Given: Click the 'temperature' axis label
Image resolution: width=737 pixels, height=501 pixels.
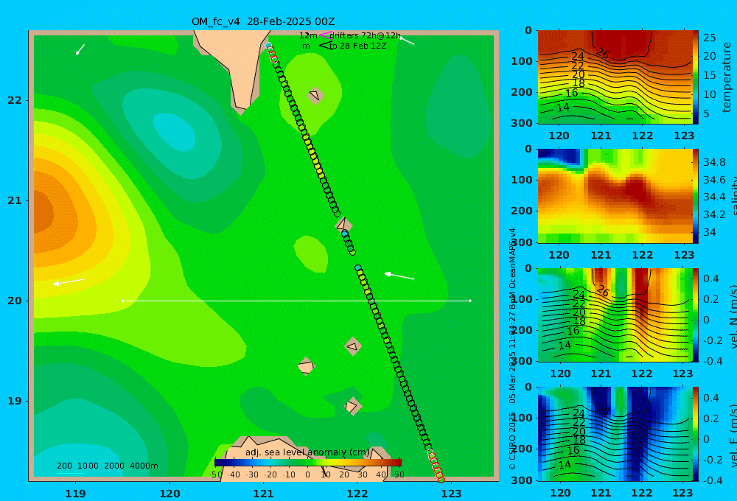Looking at the screenshot, I should coord(727,77).
